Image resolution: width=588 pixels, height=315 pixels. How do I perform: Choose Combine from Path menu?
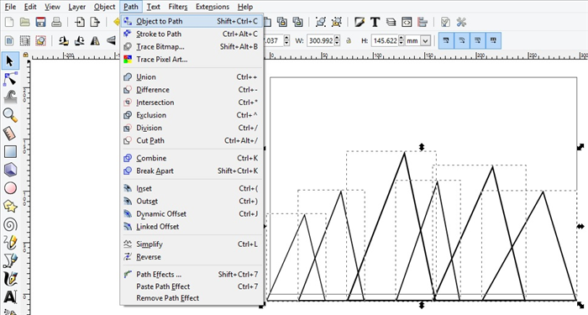pos(192,158)
